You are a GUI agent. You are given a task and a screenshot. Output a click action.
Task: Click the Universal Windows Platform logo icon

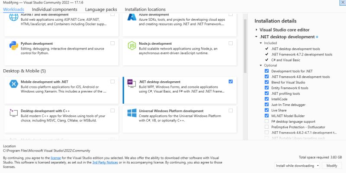(x=132, y=113)
